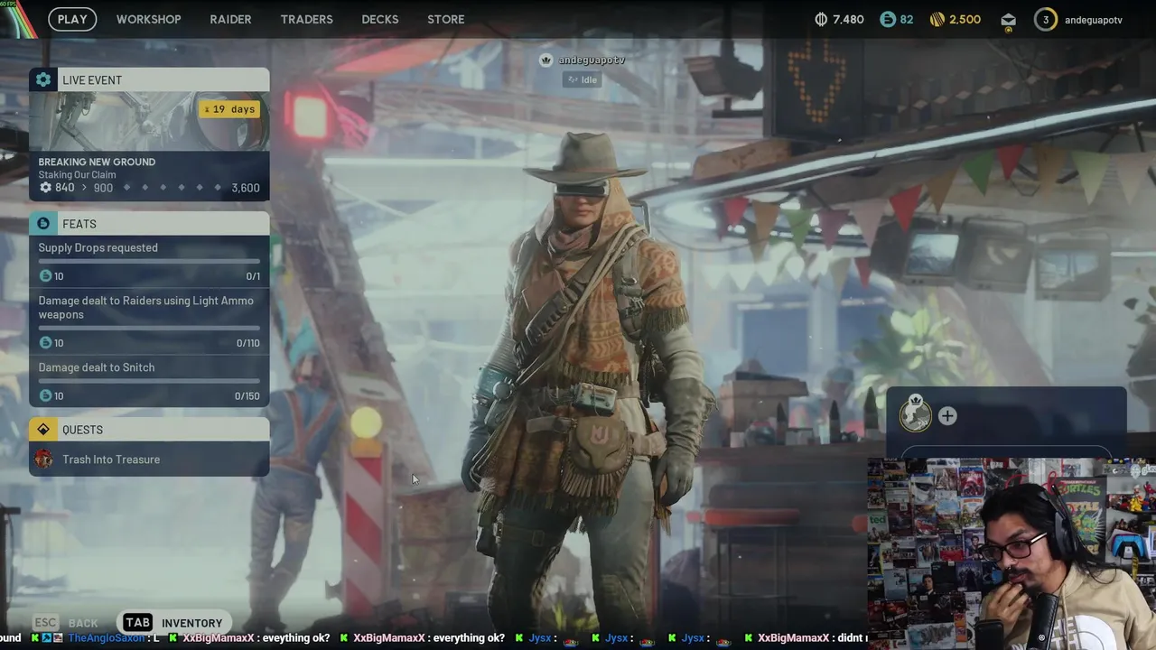The image size is (1156, 650).
Task: Click the 3,600 event goal value
Action: (246, 188)
